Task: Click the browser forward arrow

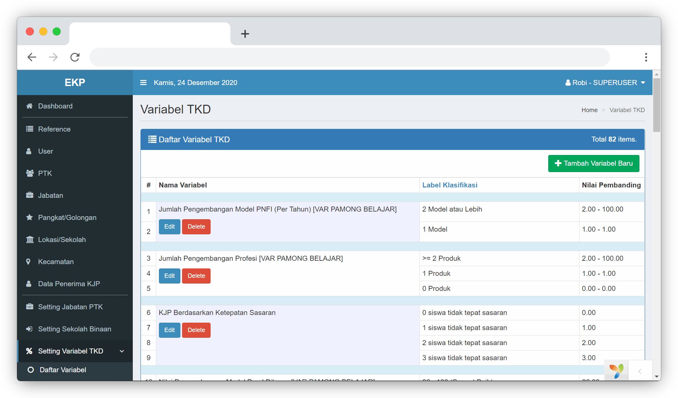Action: [x=53, y=57]
